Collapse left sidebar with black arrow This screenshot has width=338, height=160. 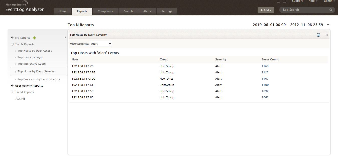point(65,37)
